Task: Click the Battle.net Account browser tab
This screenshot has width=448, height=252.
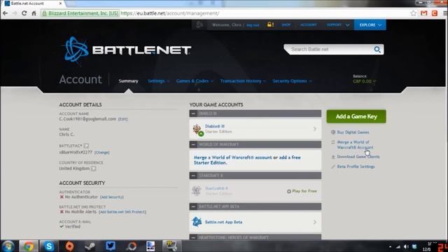Action: point(33,3)
